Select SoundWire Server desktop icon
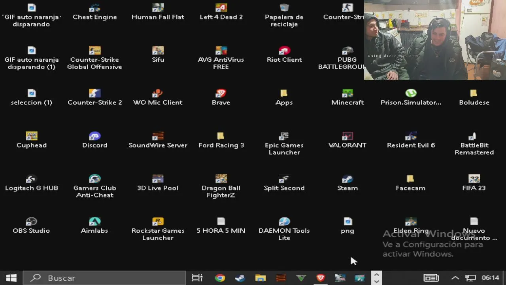Viewport: 506px width, 285px height. point(158,140)
